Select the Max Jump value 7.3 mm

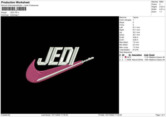coord(136,47)
